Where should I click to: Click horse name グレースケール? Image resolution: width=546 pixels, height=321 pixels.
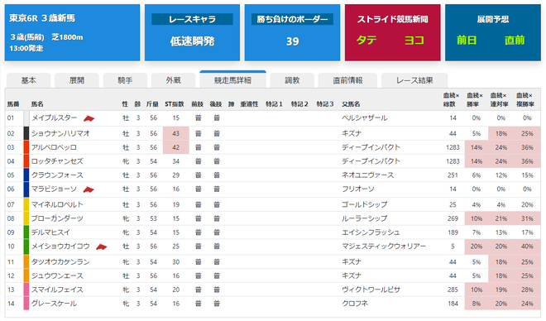pyautogui.click(x=54, y=304)
